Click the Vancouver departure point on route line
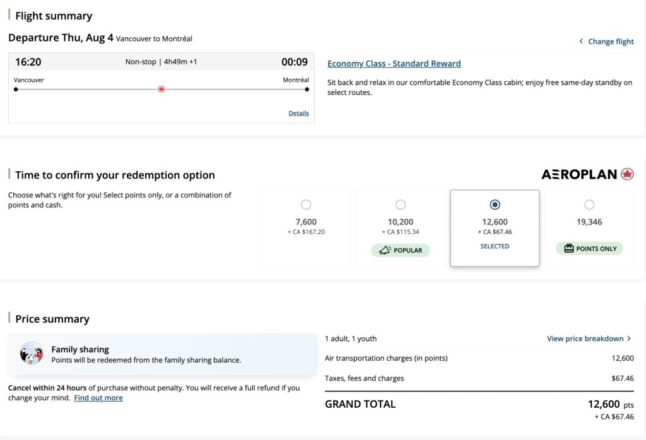Screen dimensions: 646x440 pos(16,90)
